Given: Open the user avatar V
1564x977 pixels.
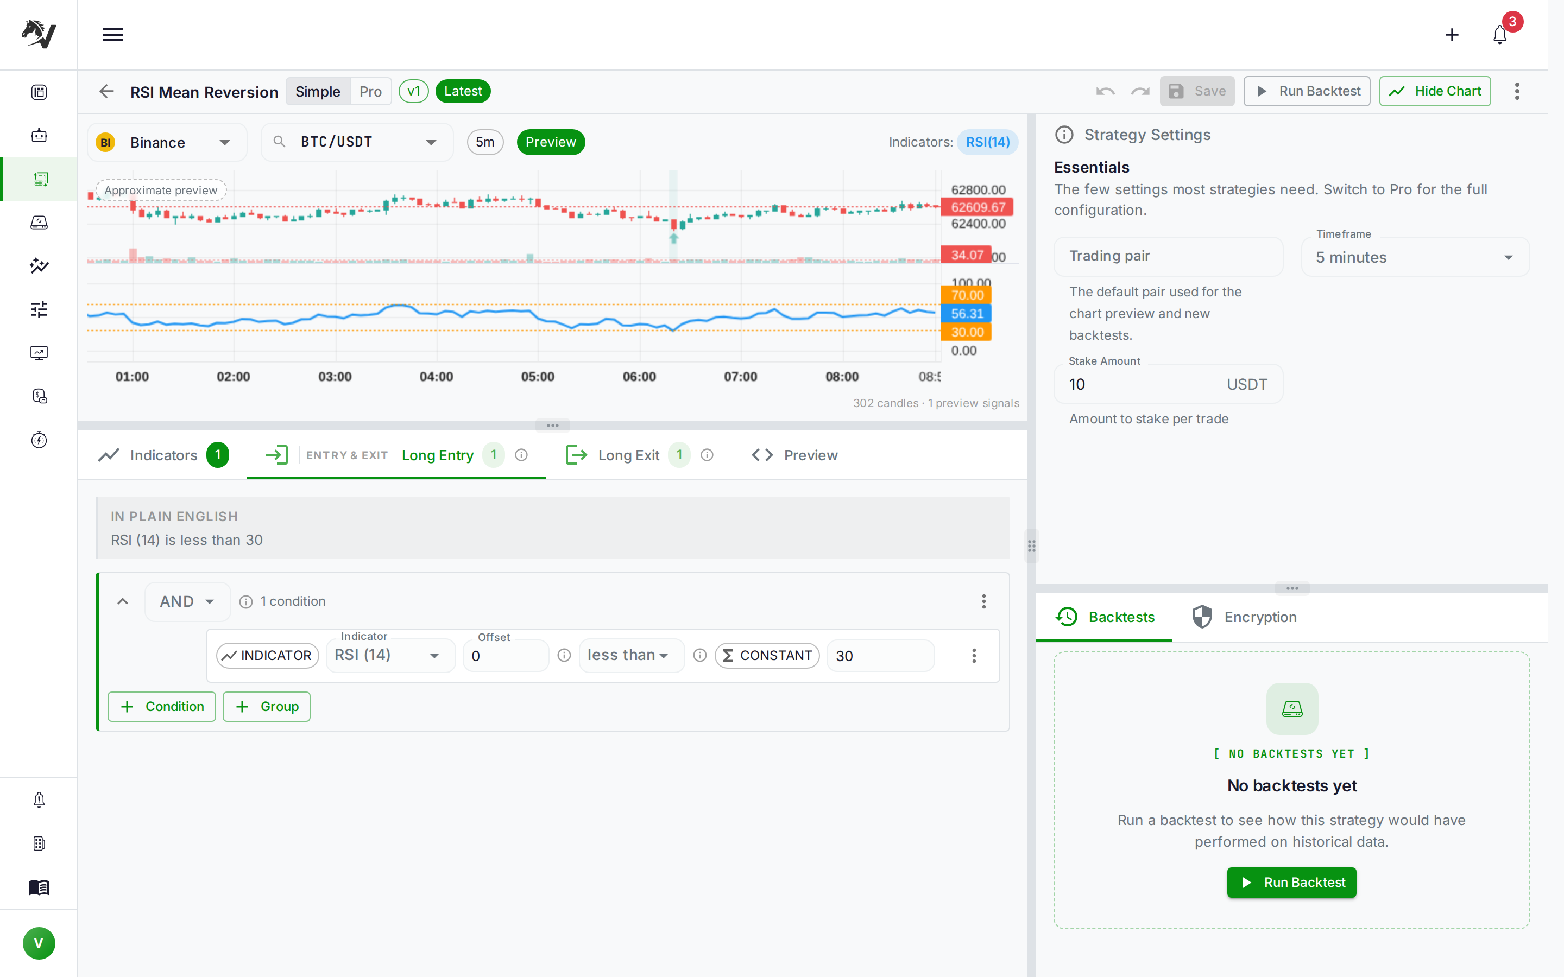Looking at the screenshot, I should click(39, 943).
